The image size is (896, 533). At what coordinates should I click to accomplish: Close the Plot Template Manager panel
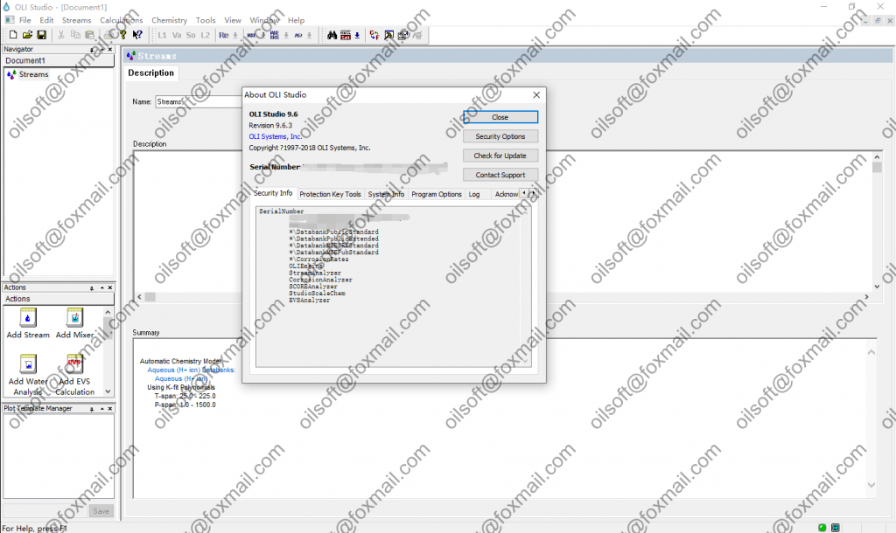coord(110,409)
